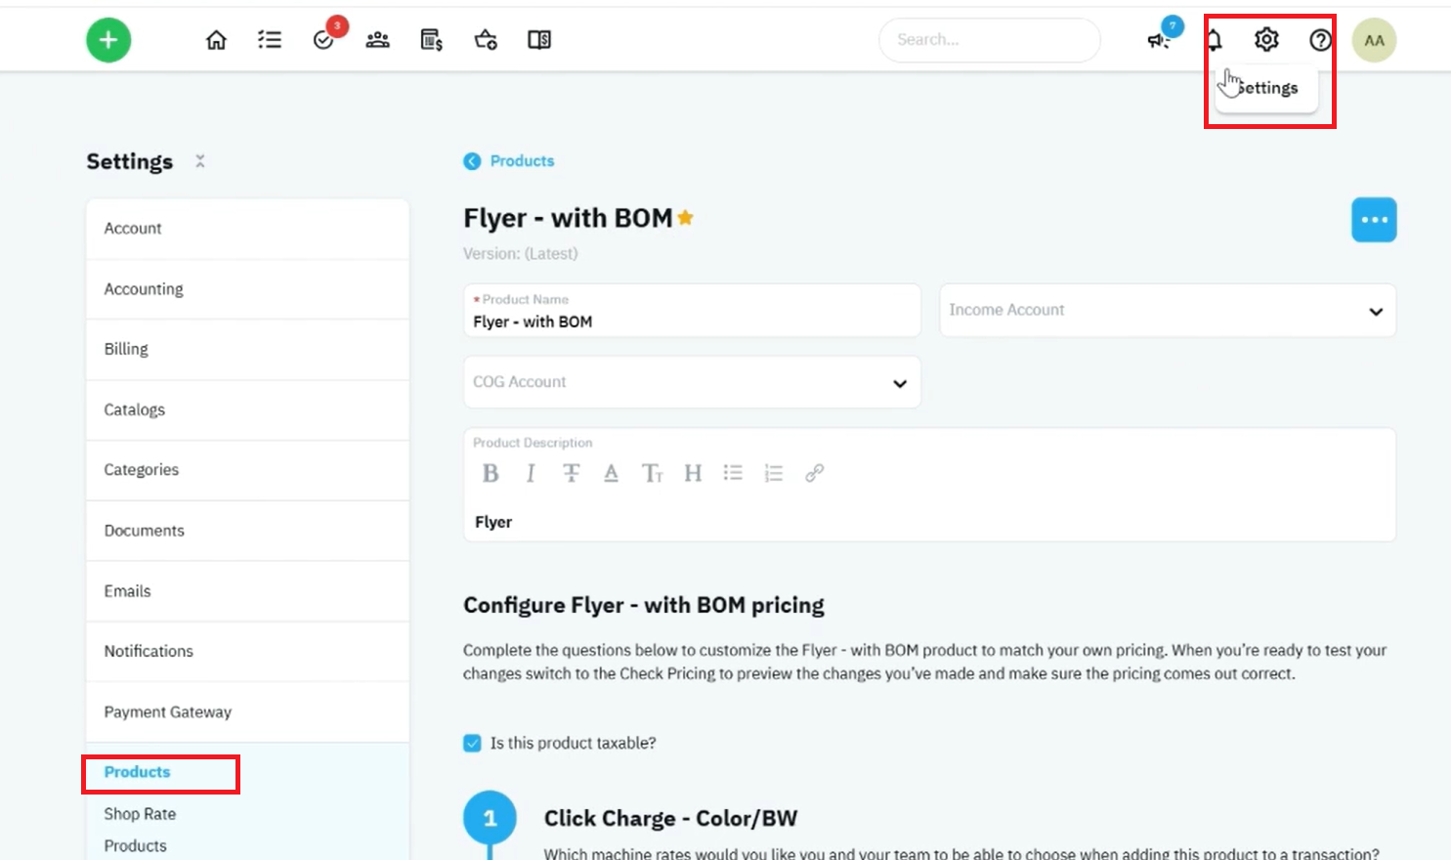Open the COG Account dropdown
The height and width of the screenshot is (860, 1451).
coord(692,382)
